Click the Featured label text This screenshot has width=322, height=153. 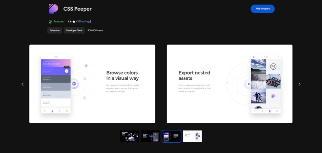[x=59, y=21]
